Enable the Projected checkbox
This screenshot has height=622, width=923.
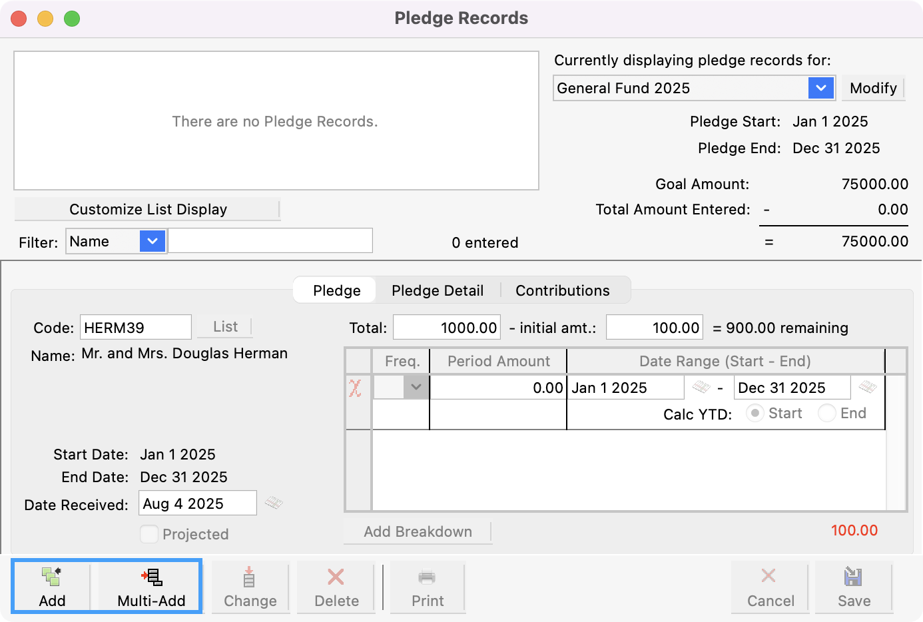point(148,534)
